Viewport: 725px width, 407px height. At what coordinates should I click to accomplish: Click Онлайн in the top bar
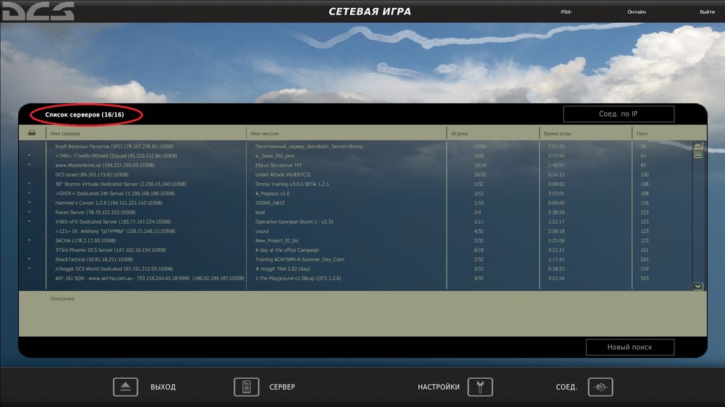[x=637, y=12]
